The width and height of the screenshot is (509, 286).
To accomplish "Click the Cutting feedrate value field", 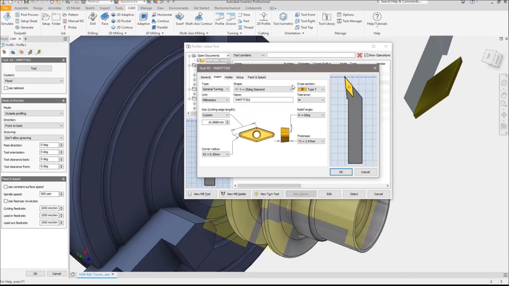I will tap(50, 208).
